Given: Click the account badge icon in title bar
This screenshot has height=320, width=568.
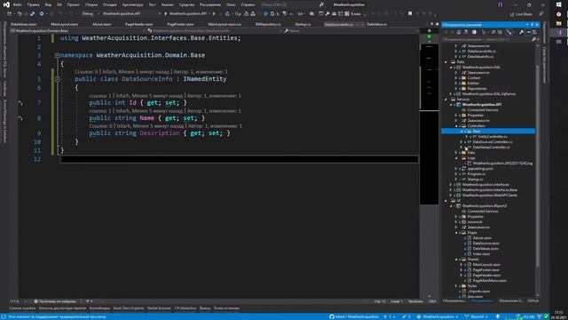Looking at the screenshot, I should point(501,4).
